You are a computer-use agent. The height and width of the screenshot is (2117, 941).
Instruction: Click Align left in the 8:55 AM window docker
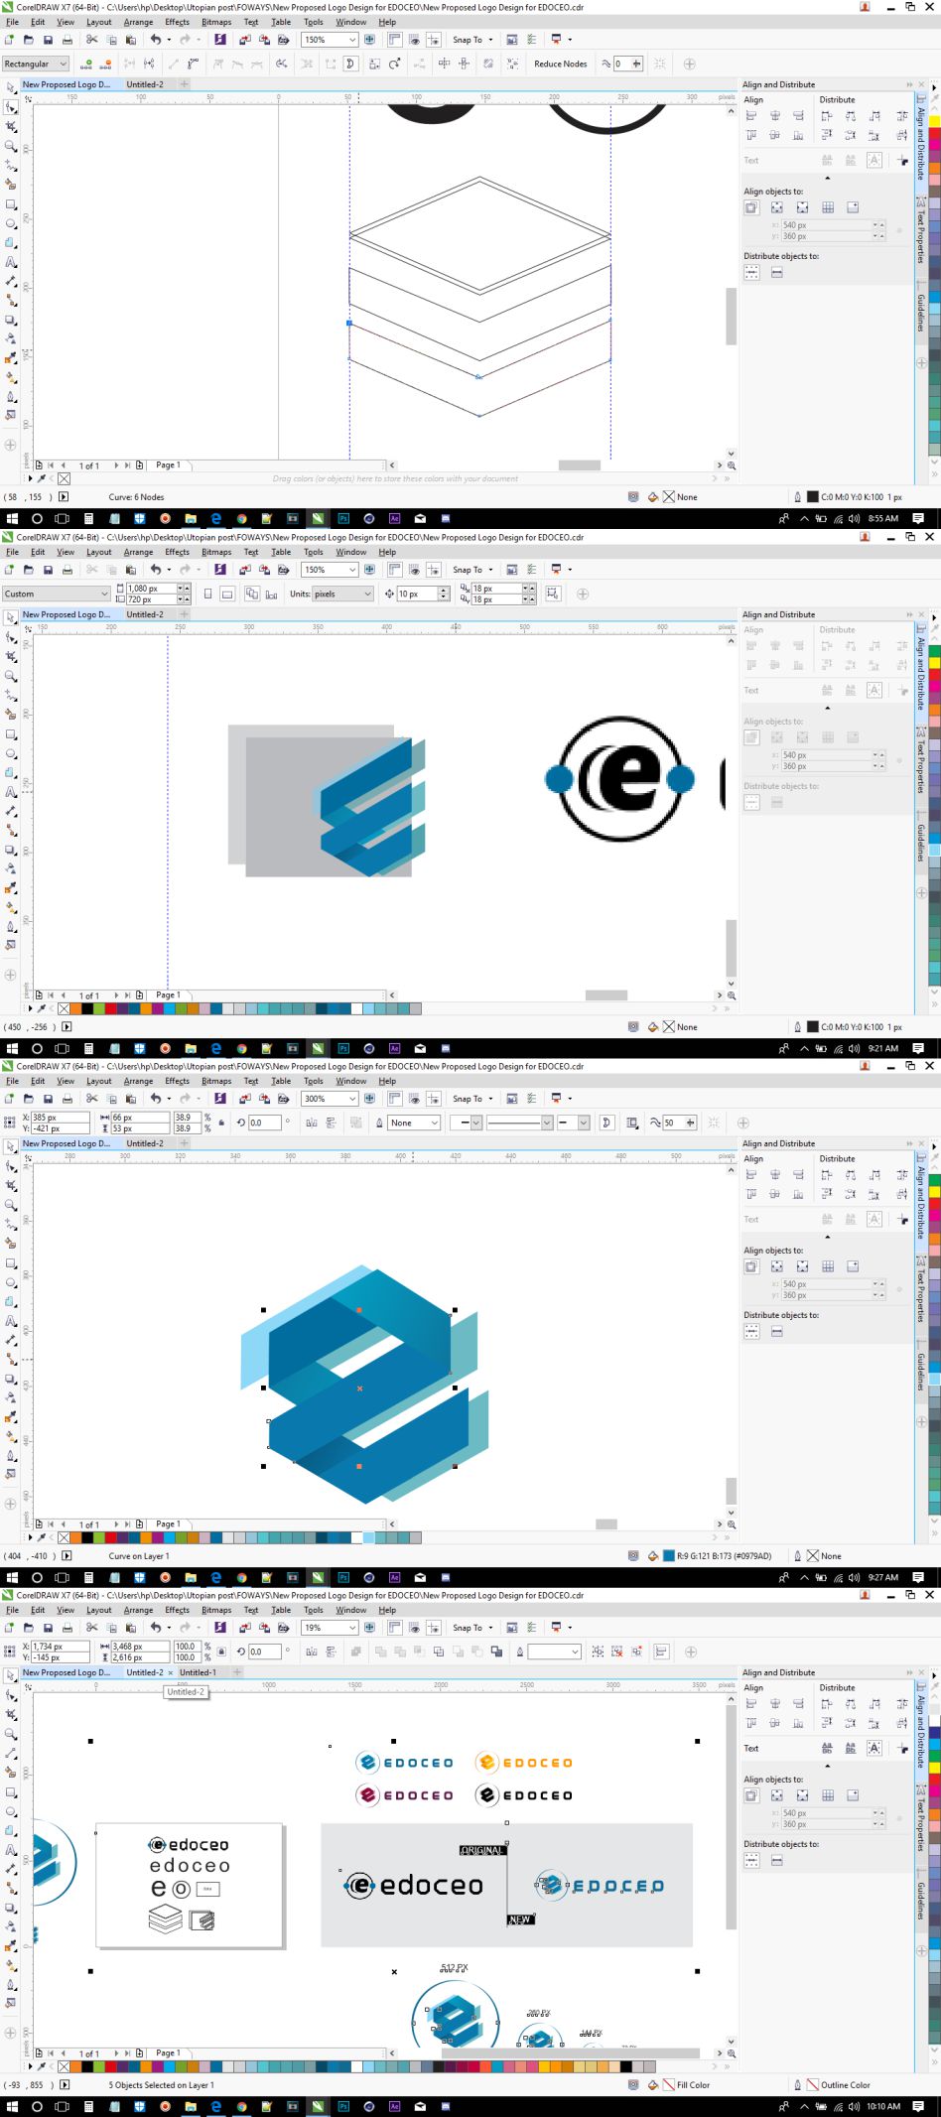[x=751, y=116]
